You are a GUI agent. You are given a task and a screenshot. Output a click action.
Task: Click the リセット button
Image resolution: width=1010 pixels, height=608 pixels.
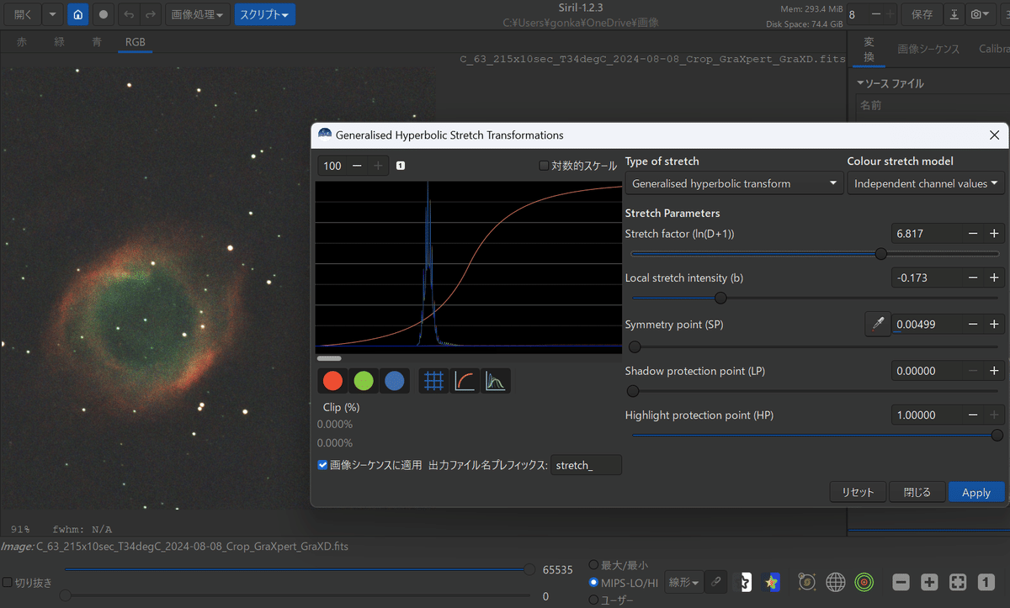point(858,493)
